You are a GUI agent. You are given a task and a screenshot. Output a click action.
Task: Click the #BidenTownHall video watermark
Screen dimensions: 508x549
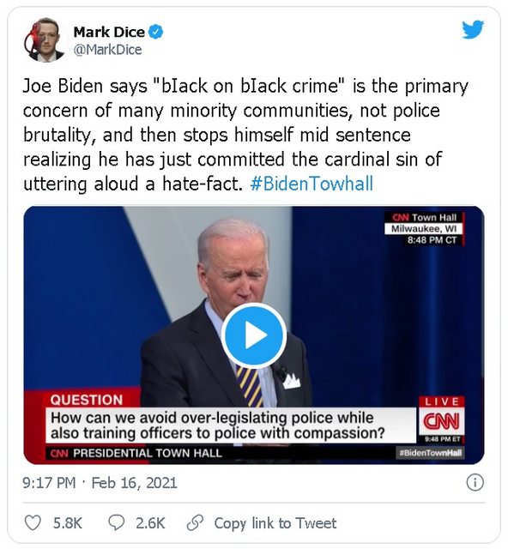point(431,453)
